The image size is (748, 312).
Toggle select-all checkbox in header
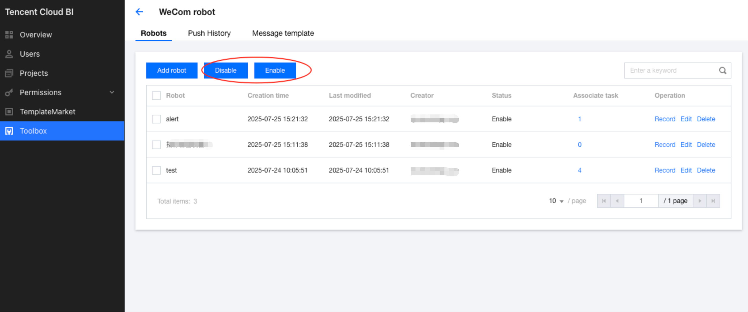tap(156, 96)
